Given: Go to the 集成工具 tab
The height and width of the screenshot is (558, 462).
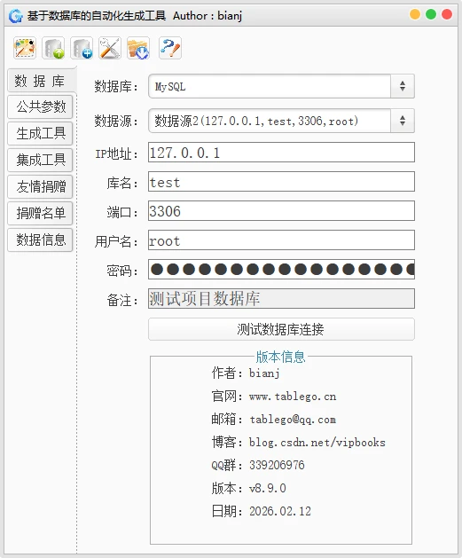Looking at the screenshot, I should [40, 160].
